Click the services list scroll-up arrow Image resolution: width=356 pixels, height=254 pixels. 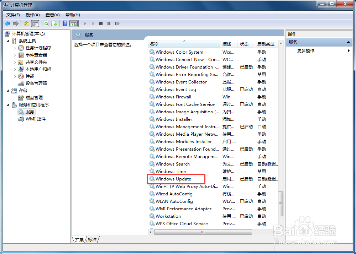click(x=281, y=43)
